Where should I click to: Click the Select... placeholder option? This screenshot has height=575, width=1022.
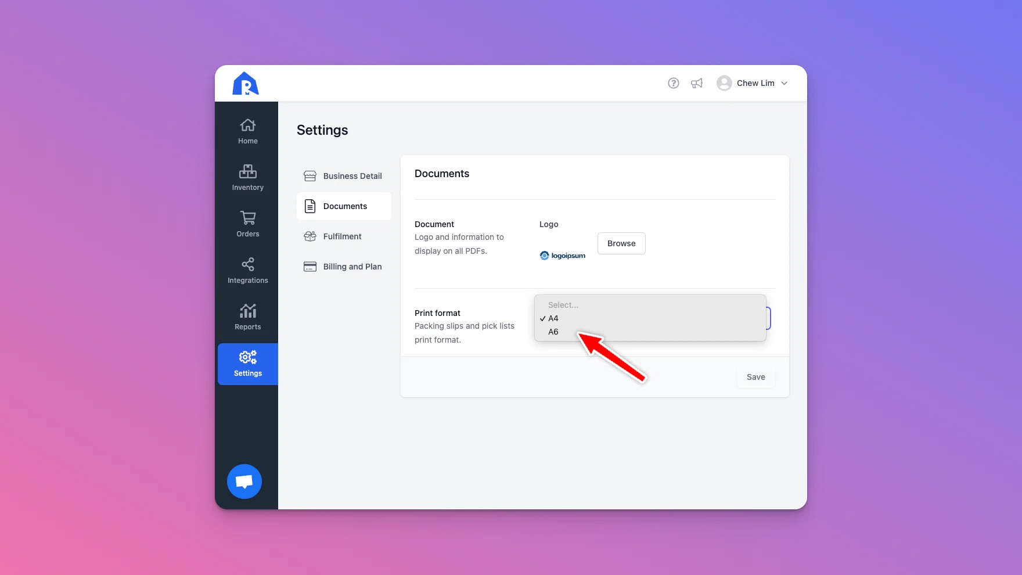pyautogui.click(x=650, y=305)
